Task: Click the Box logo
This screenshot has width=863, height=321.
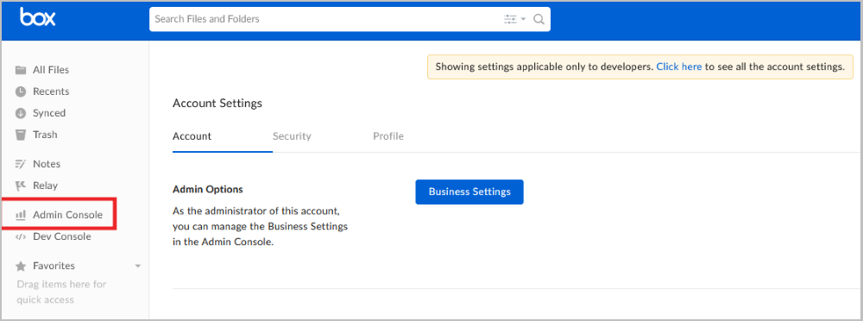Action: coord(37,17)
